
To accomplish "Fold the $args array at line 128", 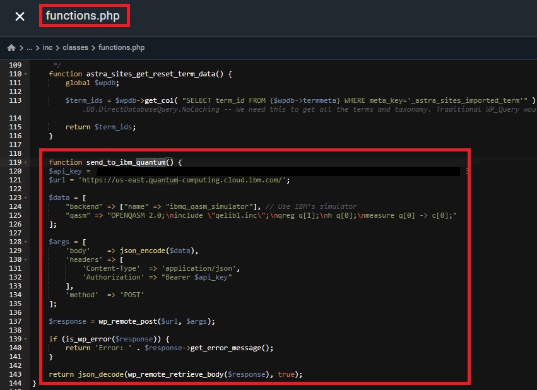I will click(25, 242).
